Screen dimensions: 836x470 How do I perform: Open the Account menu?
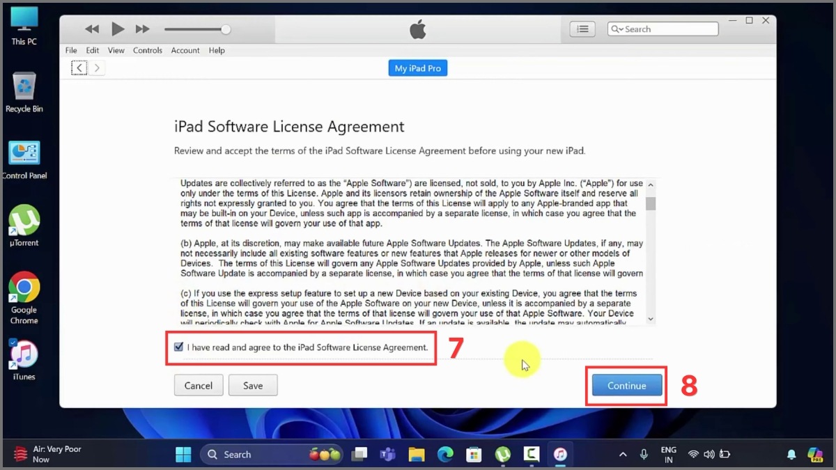coord(185,50)
